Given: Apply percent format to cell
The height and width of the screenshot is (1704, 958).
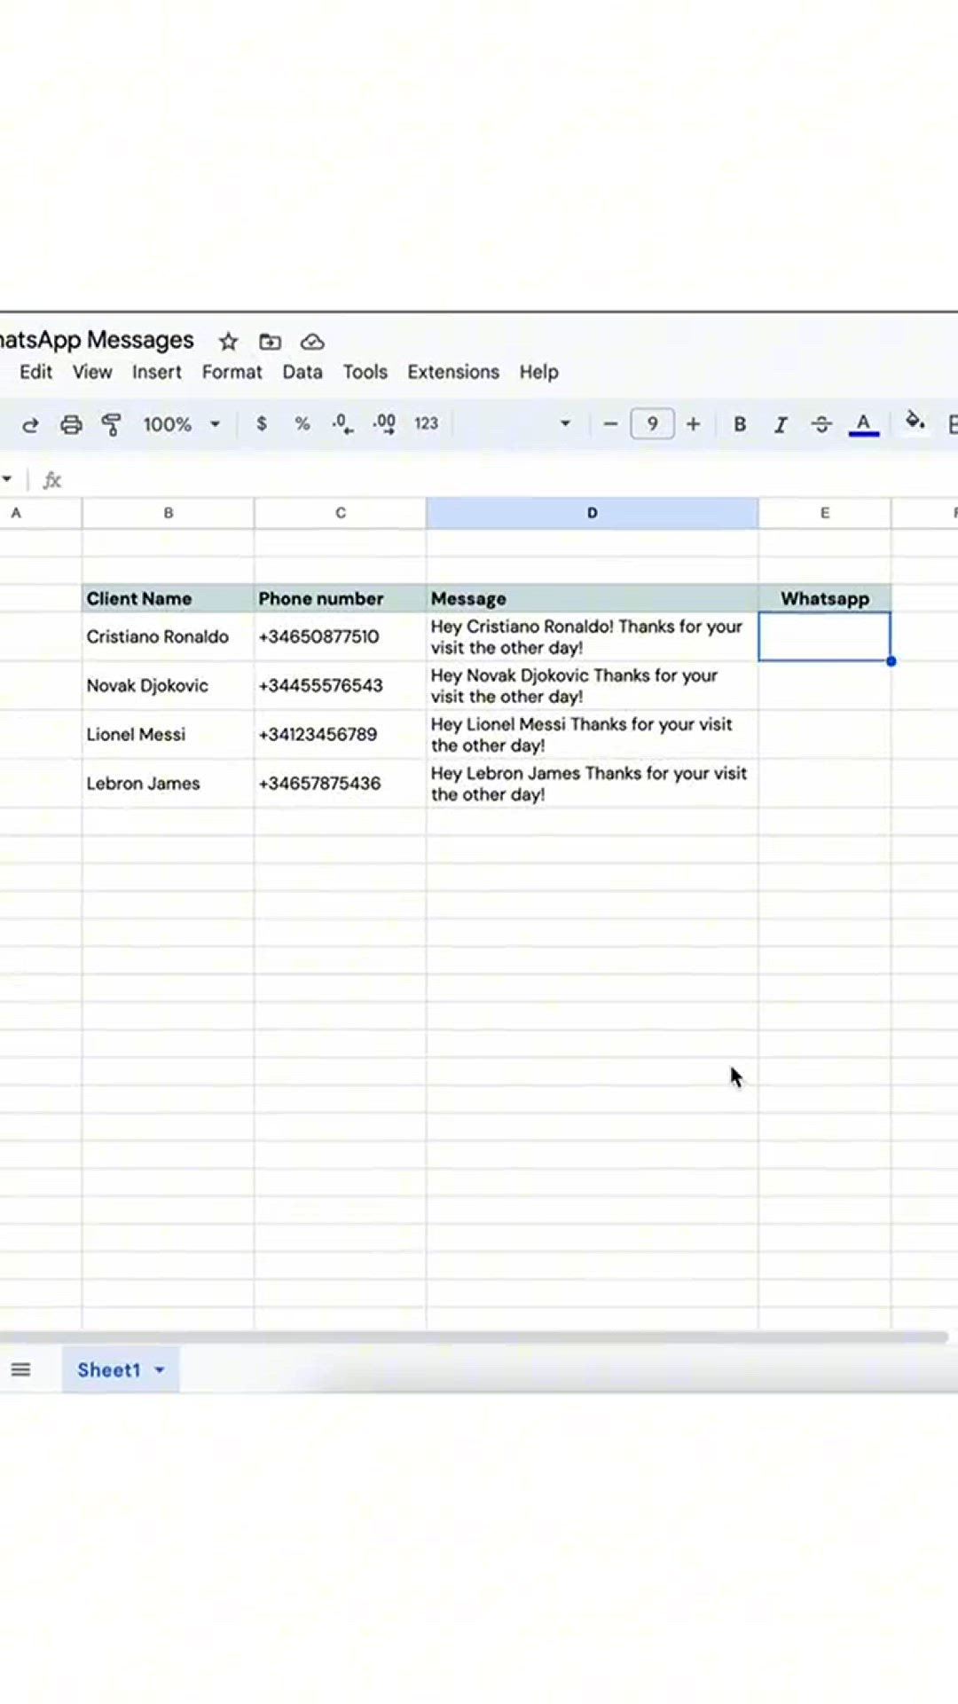Looking at the screenshot, I should click(x=302, y=424).
